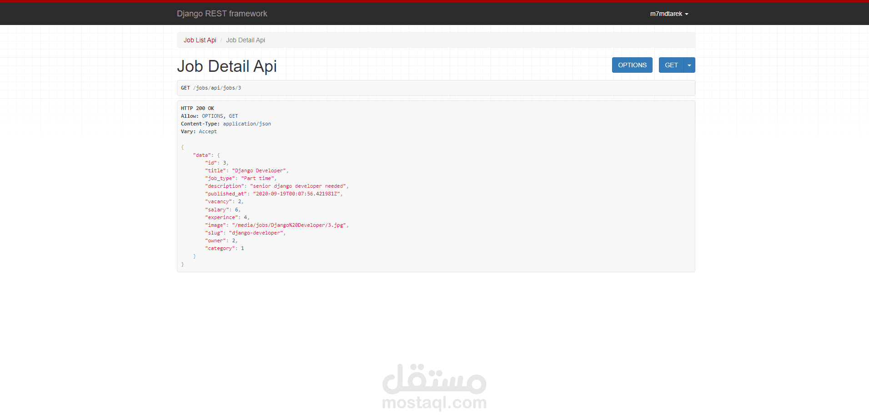This screenshot has height=420, width=869.
Task: Click the "Part time" job_type value
Action: [258, 178]
